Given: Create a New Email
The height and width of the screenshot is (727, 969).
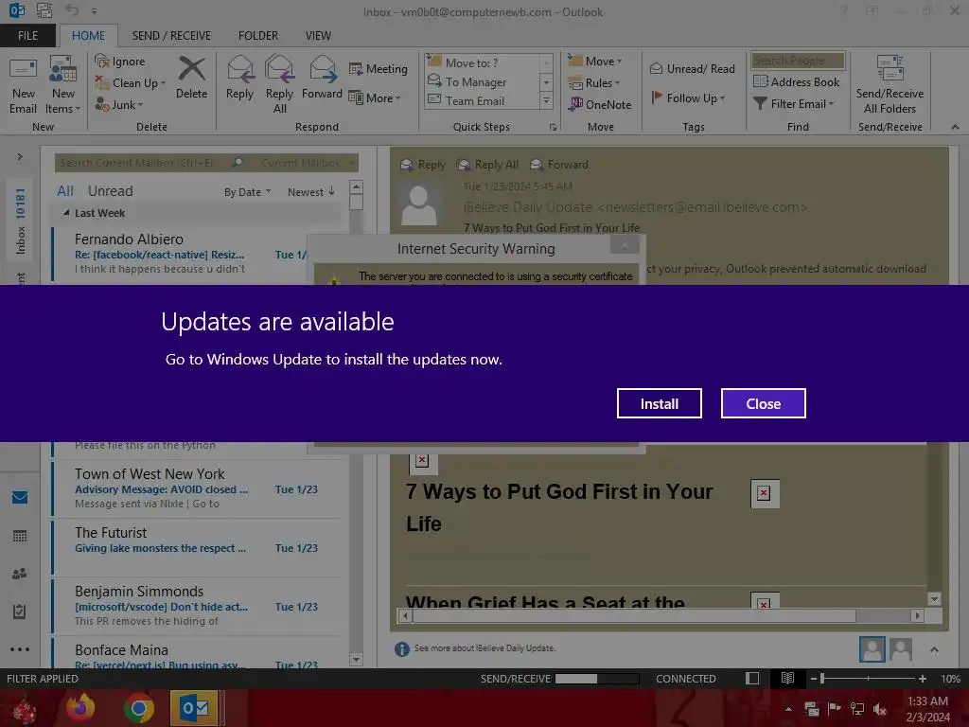Looking at the screenshot, I should 23,86.
